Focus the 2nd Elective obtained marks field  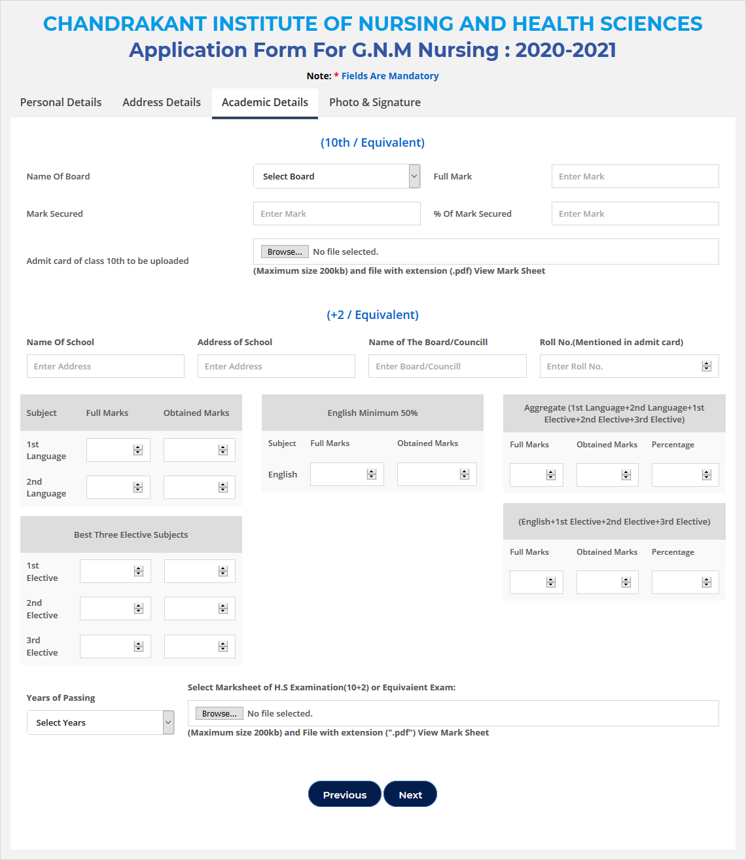[x=200, y=608]
